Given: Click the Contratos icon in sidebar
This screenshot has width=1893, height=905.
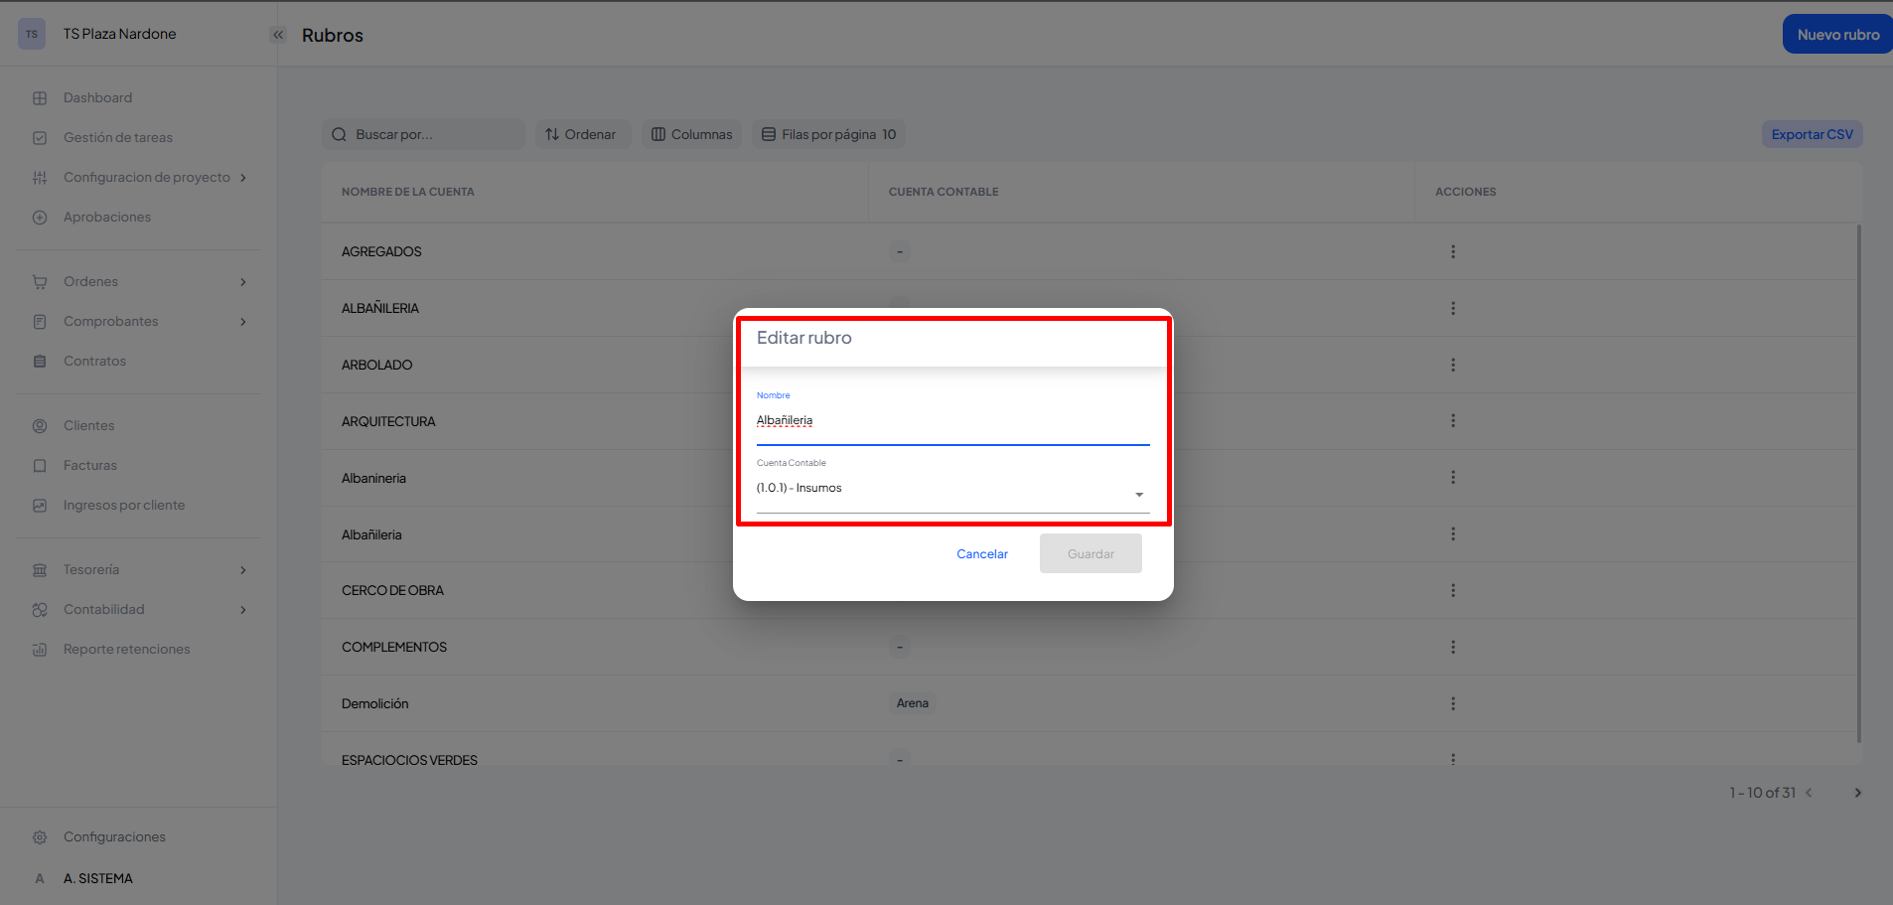Looking at the screenshot, I should coord(40,362).
